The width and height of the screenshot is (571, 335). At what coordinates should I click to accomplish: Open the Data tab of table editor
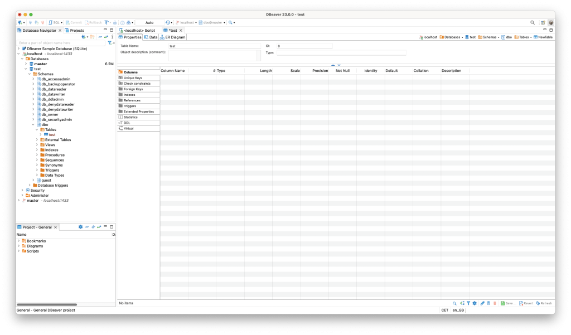[151, 37]
